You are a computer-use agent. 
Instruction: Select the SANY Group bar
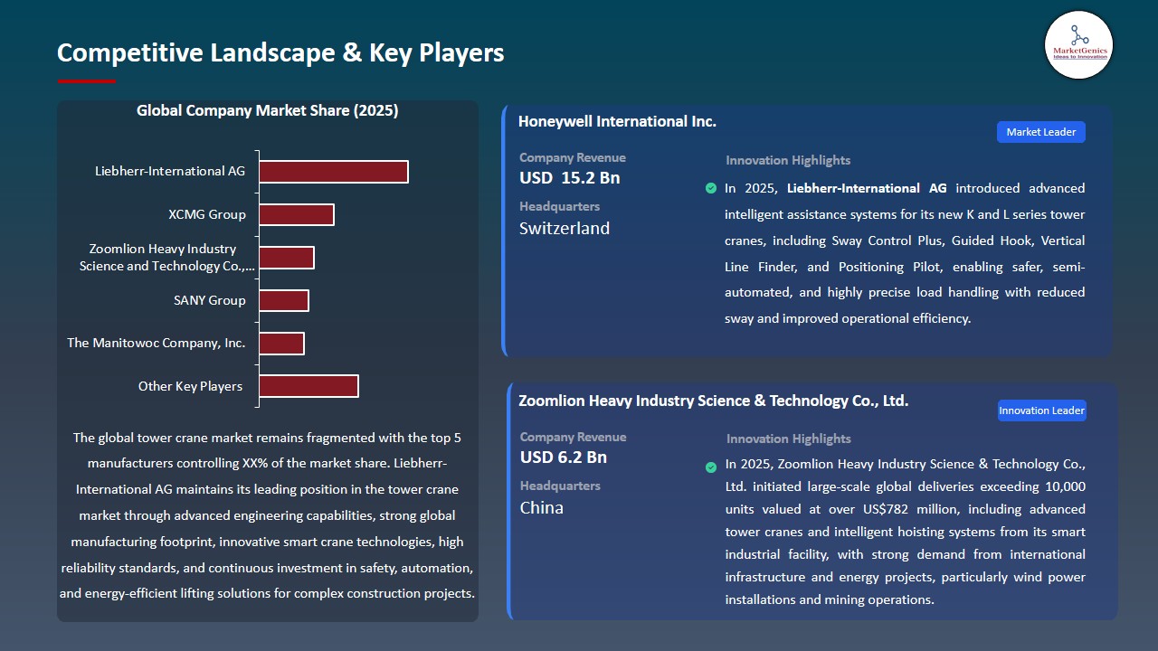click(284, 300)
